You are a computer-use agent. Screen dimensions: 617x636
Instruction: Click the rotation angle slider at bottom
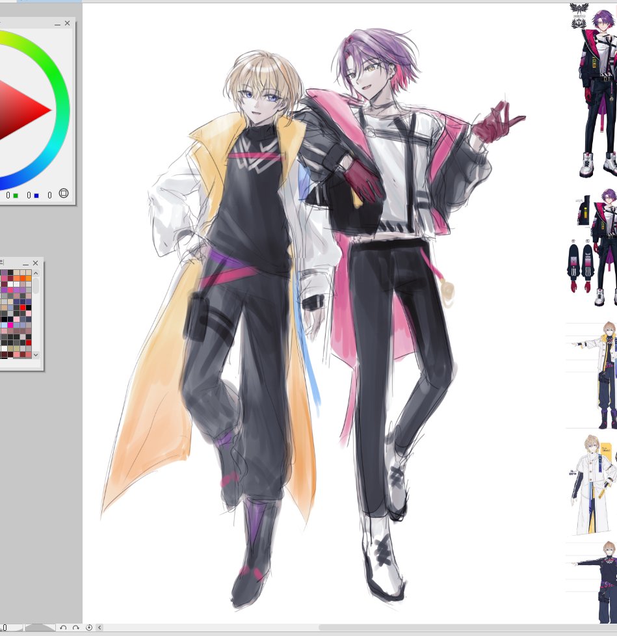point(39,628)
